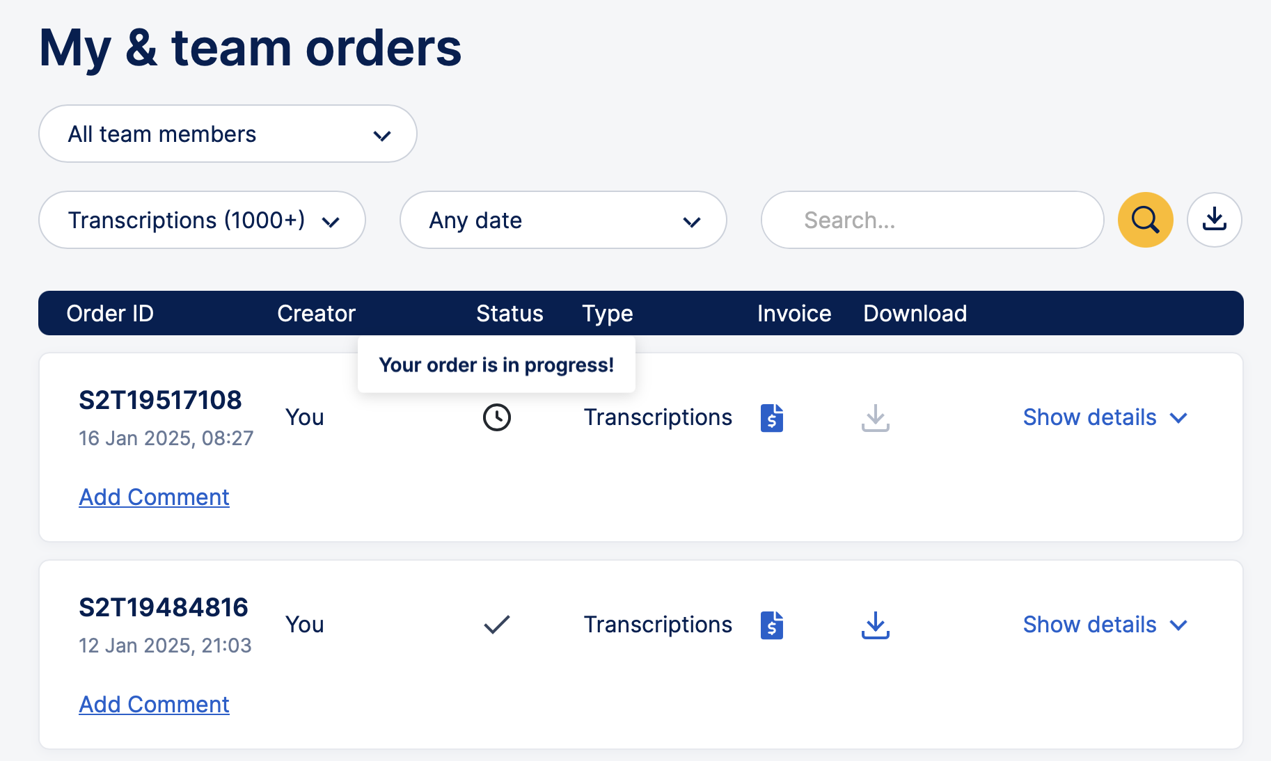Screen dimensions: 1271x761
Task: Click the order ID S2T19517108
Action: 161,399
